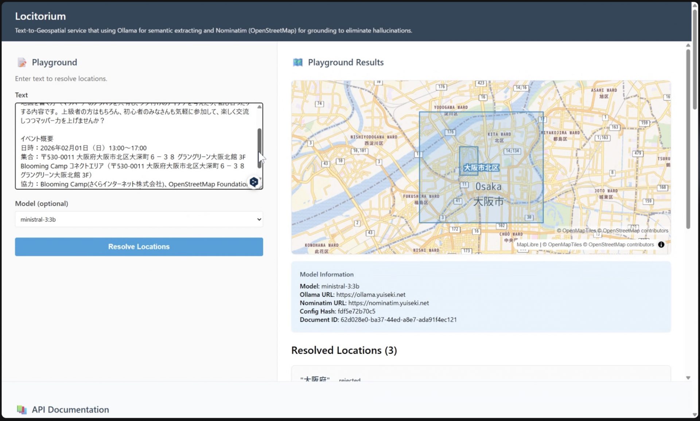This screenshot has height=421, width=700.
Task: Click the results panel scroll-down arrow
Action: pos(688,378)
